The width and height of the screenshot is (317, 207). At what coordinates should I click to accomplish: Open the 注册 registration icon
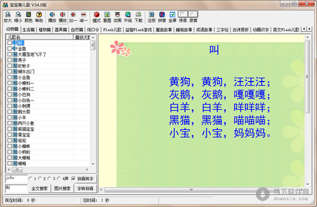(x=152, y=14)
